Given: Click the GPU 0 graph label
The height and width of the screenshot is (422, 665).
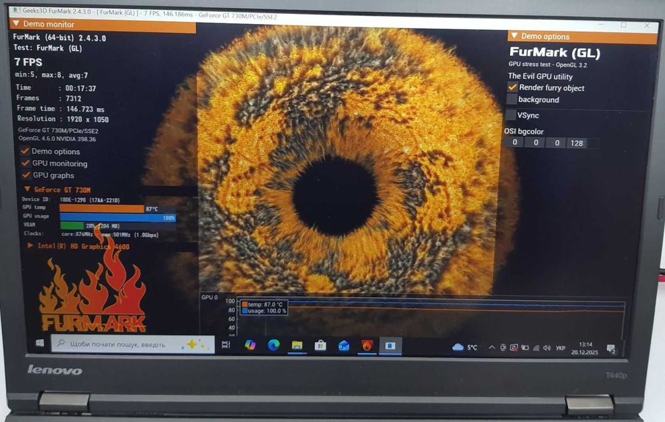Looking at the screenshot, I should coord(209,297).
